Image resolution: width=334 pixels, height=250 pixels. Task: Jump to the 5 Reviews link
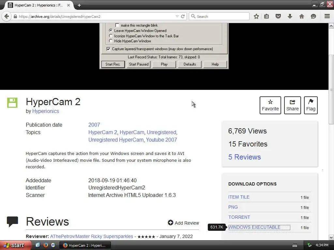(245, 157)
